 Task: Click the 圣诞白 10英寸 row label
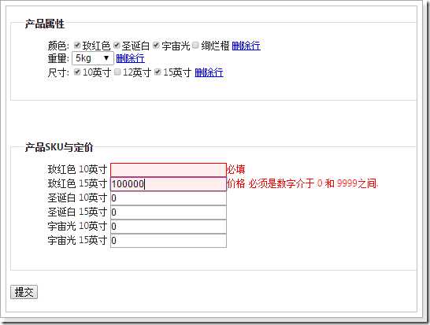click(x=77, y=198)
